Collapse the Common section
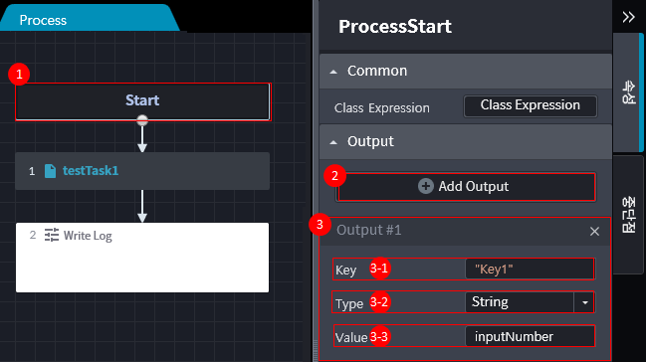Viewport: 646px width, 362px height. [x=333, y=72]
